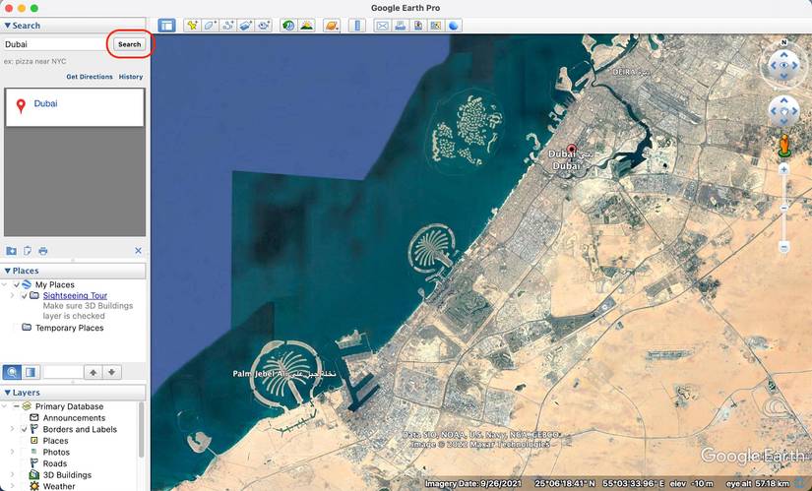
Task: Hide the sidebar using the toolbar toggle
Action: tap(166, 26)
